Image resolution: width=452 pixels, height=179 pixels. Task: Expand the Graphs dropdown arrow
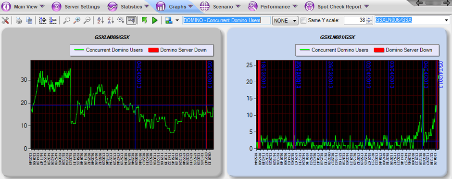(x=190, y=6)
